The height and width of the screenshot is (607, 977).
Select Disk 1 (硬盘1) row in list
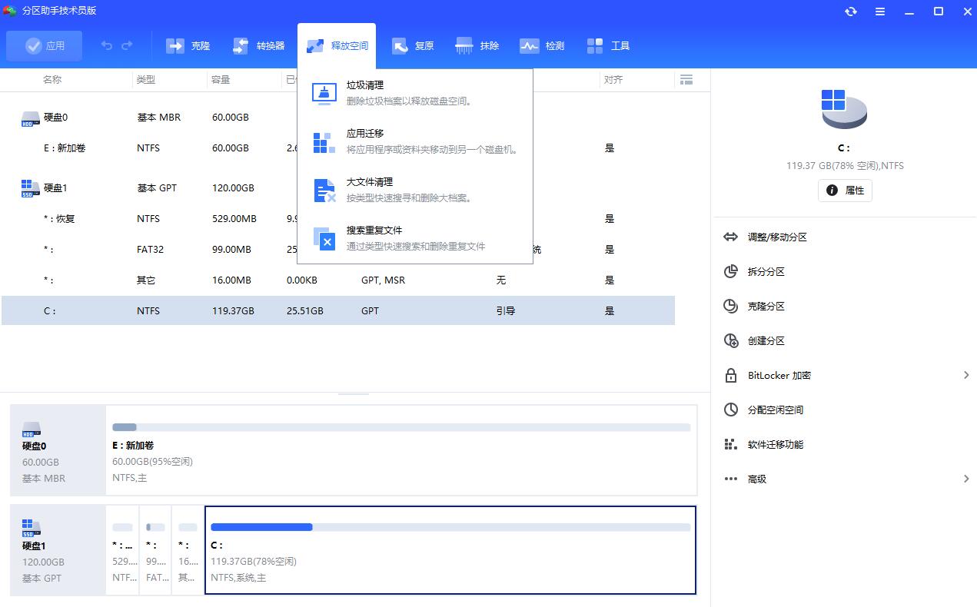pos(338,188)
